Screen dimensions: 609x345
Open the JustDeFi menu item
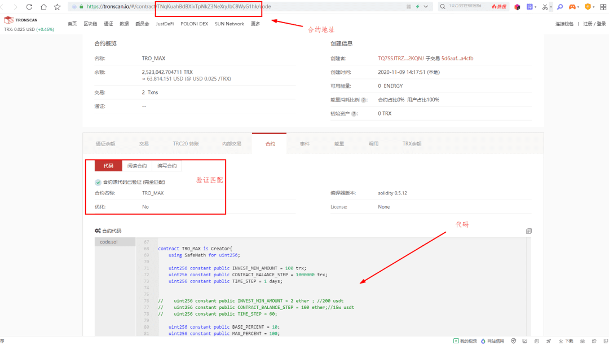point(165,24)
